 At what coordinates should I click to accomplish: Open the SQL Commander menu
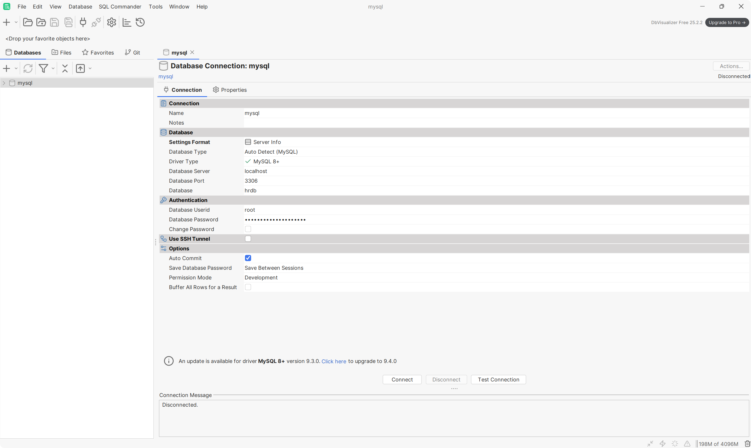pyautogui.click(x=120, y=7)
